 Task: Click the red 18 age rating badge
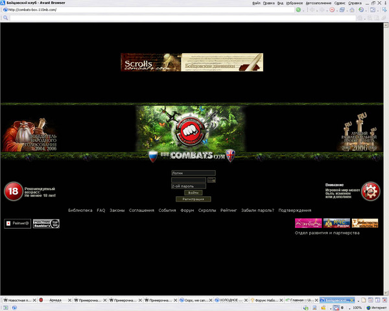pos(14,191)
